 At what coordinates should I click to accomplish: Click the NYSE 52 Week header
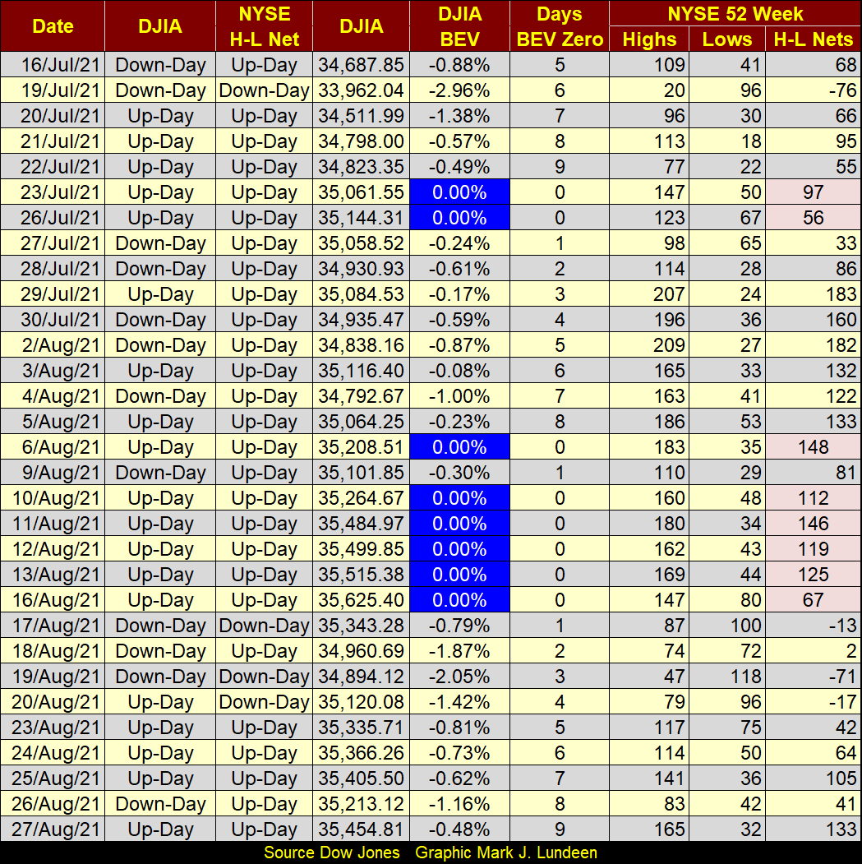coord(735,13)
